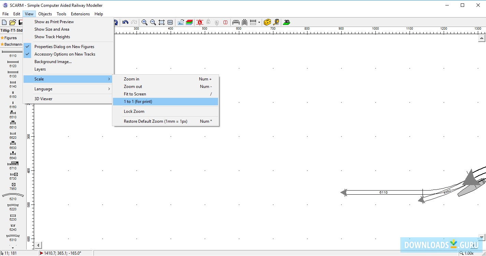486x256 pixels.
Task: Pick curved track 6210 in the library
Action: coord(13,197)
